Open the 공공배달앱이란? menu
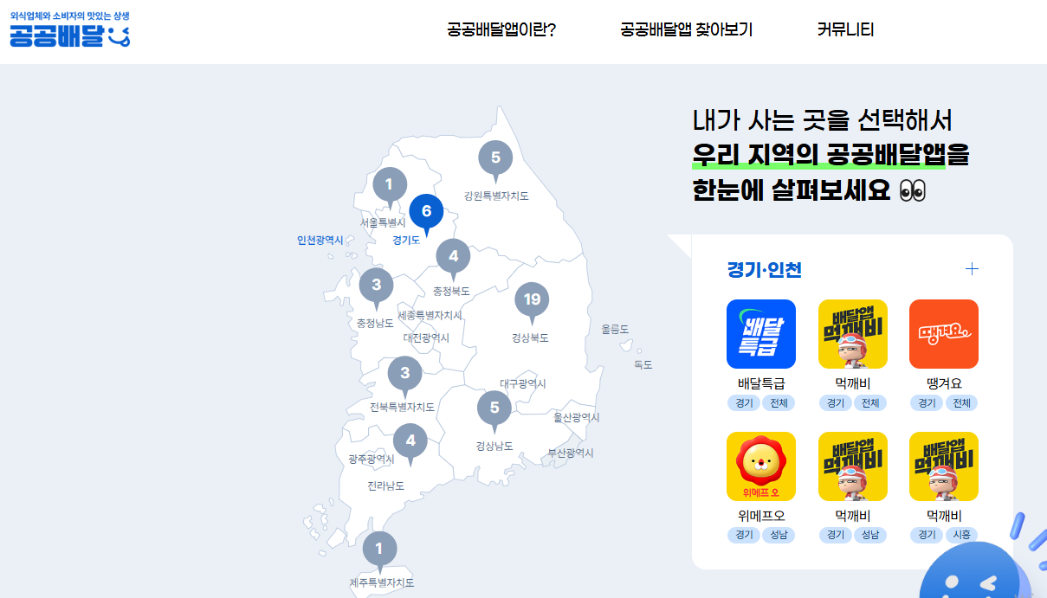 [x=501, y=29]
